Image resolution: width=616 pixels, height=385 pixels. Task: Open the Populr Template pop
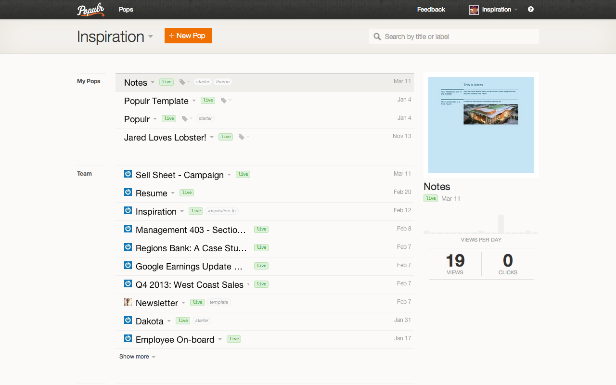click(x=156, y=101)
